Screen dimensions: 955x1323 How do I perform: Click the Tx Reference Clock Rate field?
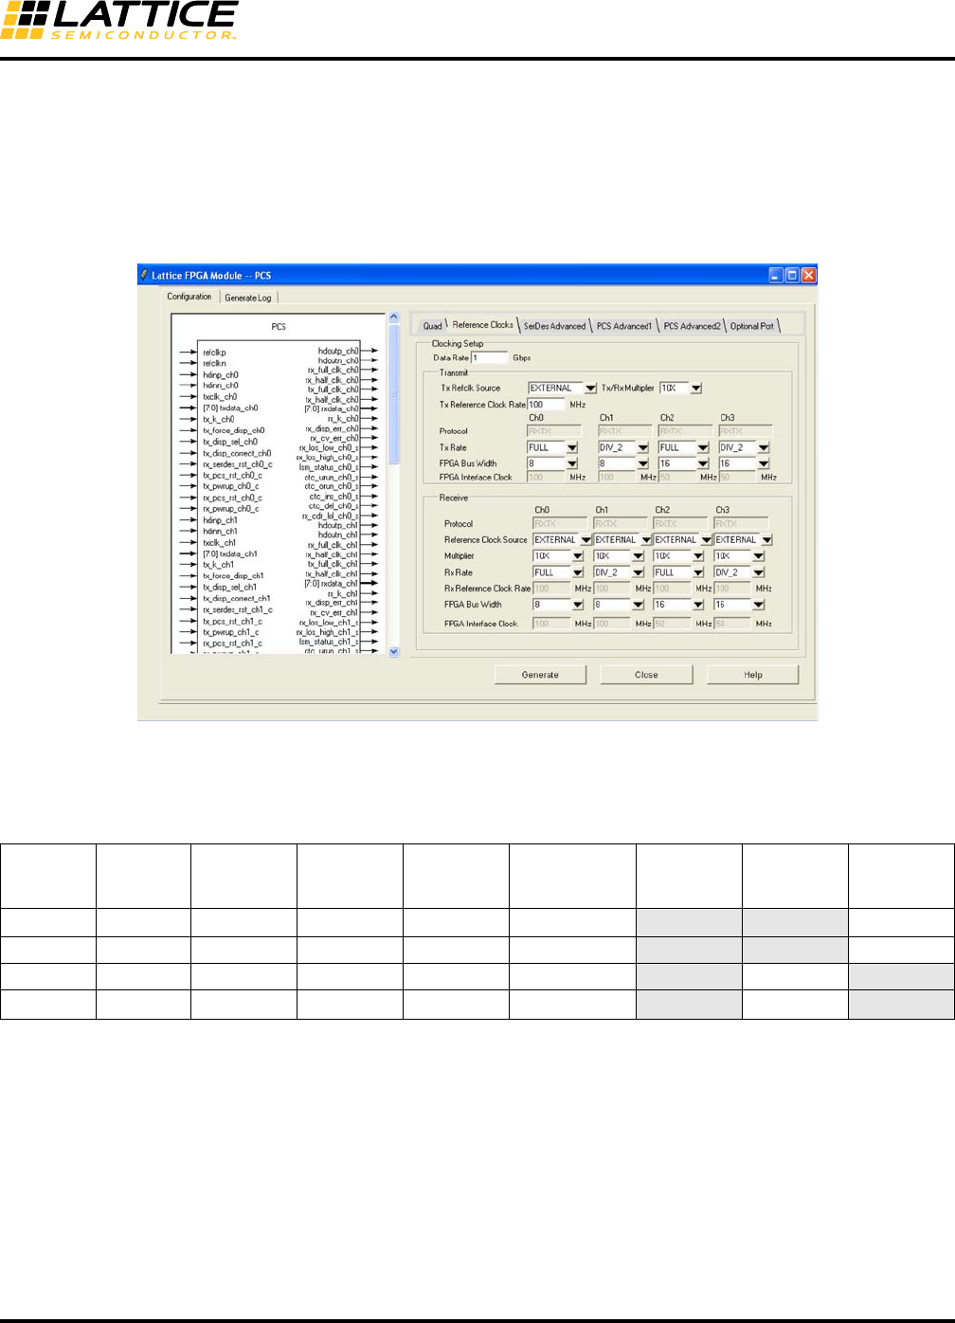(546, 405)
